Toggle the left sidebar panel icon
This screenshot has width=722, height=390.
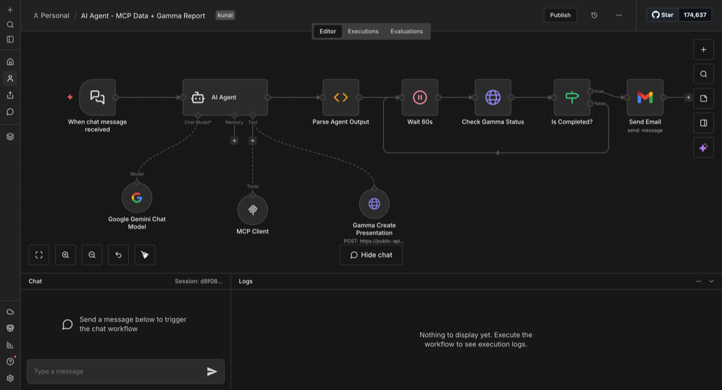(x=10, y=39)
